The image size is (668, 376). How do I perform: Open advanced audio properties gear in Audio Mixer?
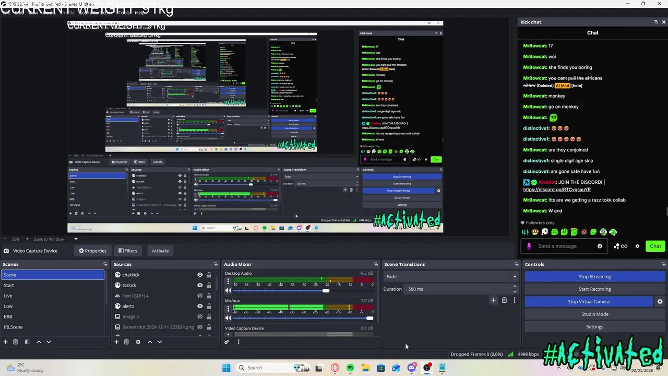pos(226,342)
